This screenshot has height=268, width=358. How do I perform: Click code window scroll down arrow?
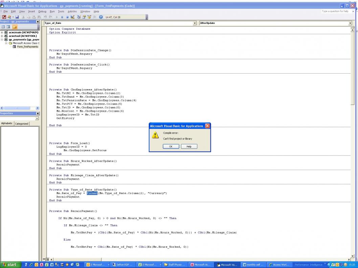point(352,256)
